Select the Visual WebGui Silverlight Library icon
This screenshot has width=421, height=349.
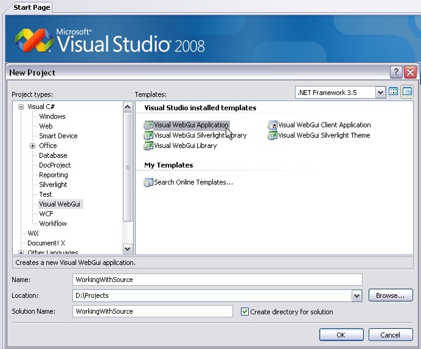[x=148, y=135]
